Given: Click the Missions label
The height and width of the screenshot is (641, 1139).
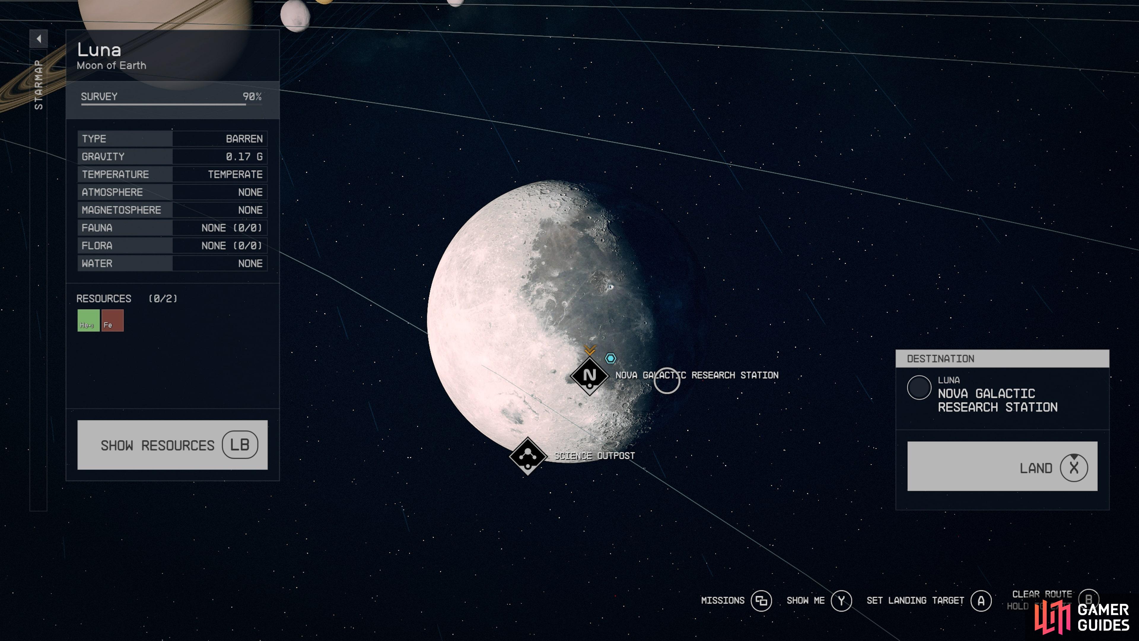Looking at the screenshot, I should point(723,601).
